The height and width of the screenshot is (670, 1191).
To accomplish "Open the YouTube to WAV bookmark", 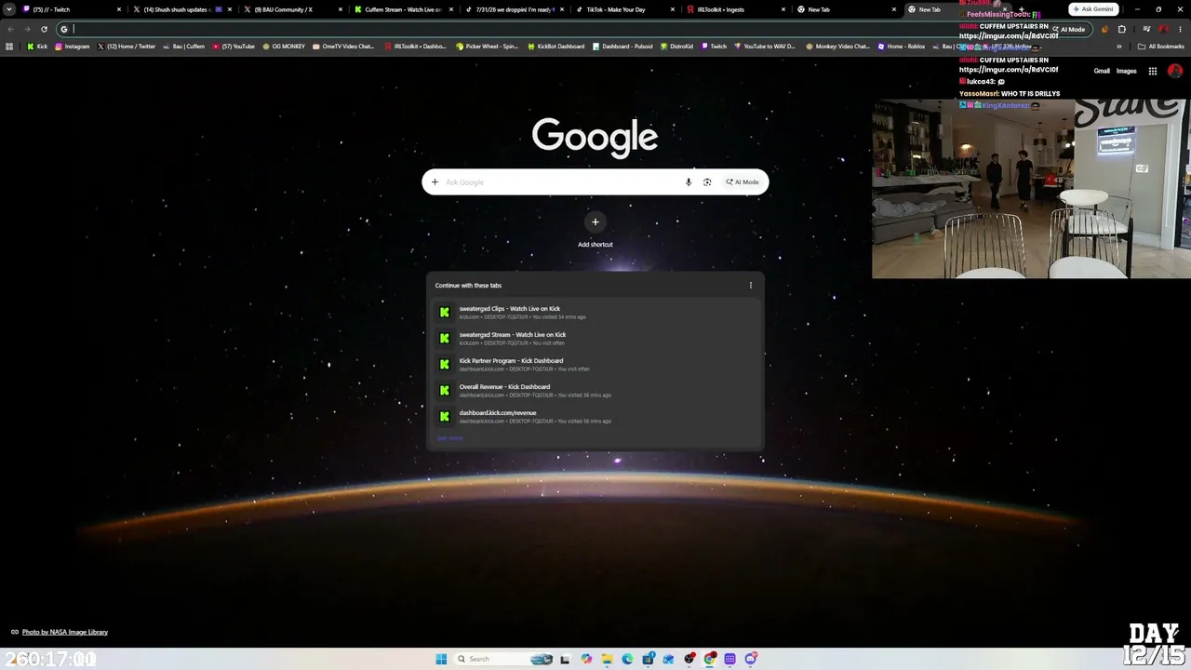I will click(x=766, y=47).
